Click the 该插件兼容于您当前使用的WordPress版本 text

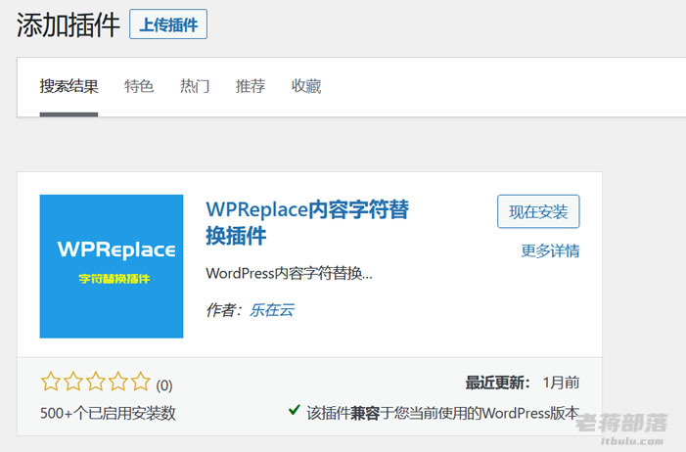coord(442,413)
